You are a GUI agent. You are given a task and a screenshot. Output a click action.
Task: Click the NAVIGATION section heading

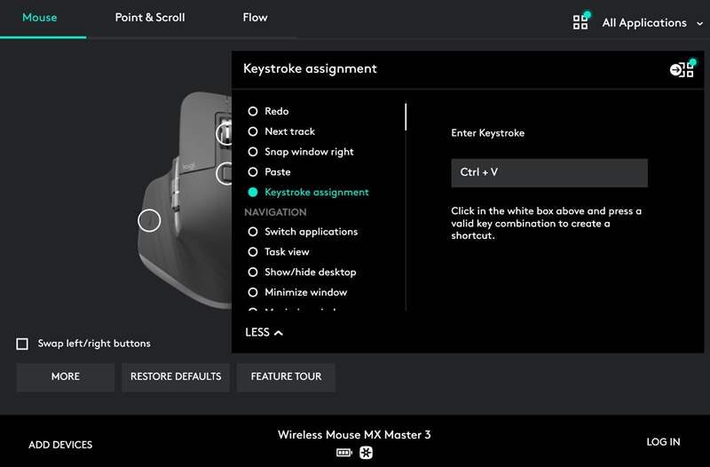tap(275, 212)
